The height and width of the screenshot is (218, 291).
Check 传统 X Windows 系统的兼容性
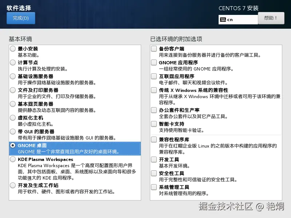pos(153,90)
